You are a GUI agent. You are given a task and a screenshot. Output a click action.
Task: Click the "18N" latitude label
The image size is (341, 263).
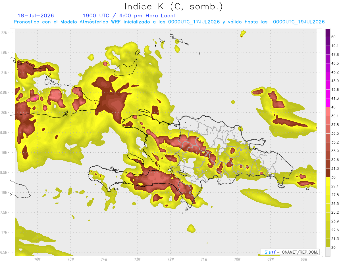click(x=5, y=192)
